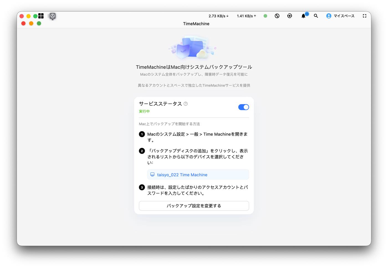
Task: Click the user avatar icon
Action: coord(329,16)
